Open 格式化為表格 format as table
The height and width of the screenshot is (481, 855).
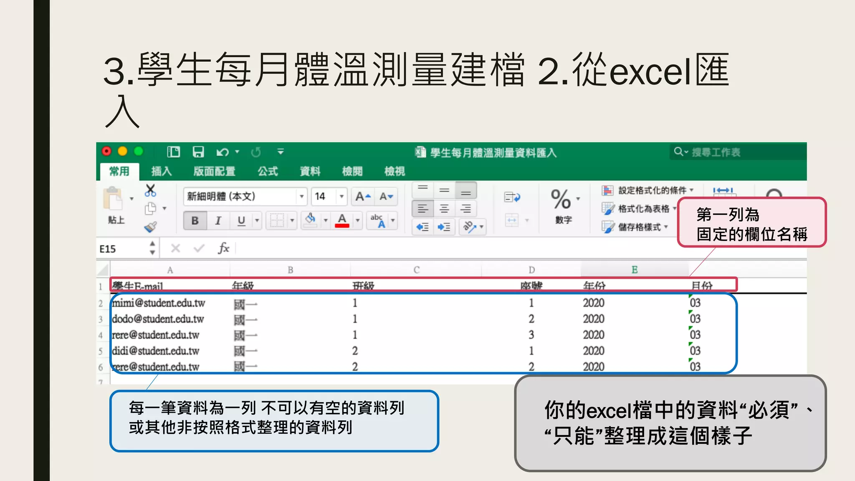pyautogui.click(x=639, y=208)
